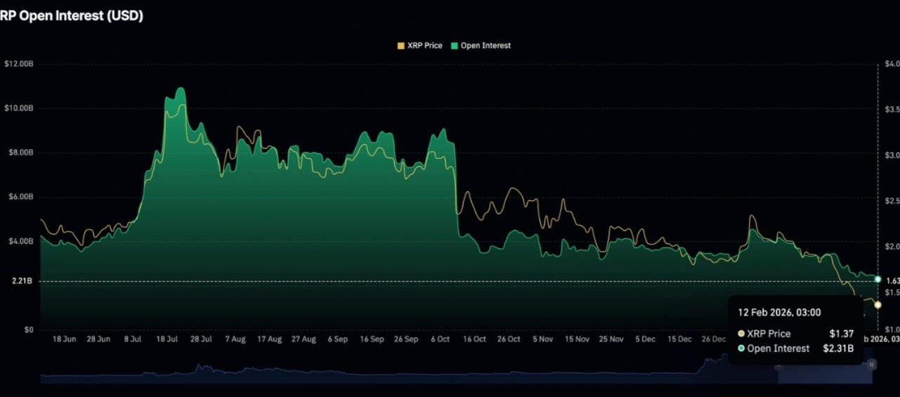This screenshot has width=900, height=397.
Task: Click the '$2.5' right axis label
Action: [891, 202]
